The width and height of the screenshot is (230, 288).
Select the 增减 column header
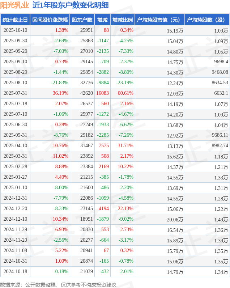point(102,20)
